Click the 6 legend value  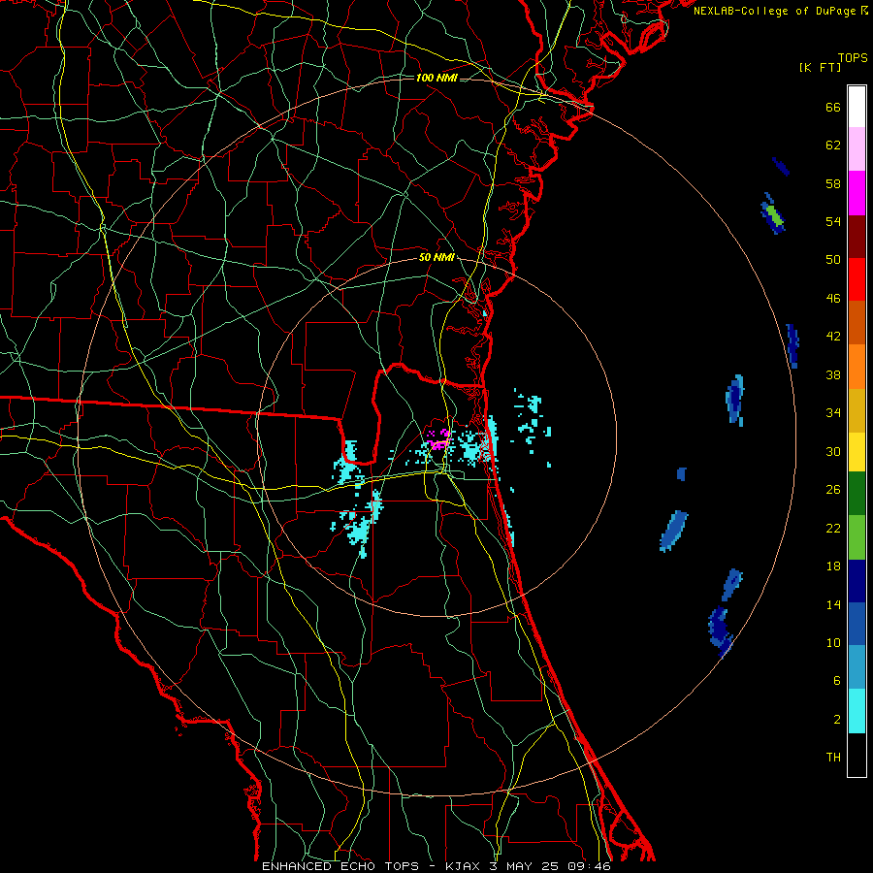click(x=837, y=680)
